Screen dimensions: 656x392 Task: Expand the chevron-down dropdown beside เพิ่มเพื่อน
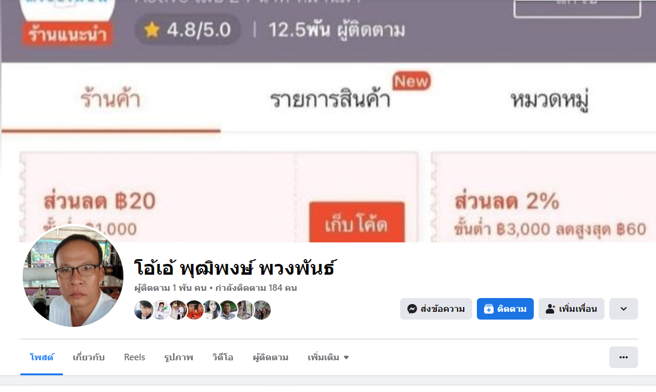coord(624,309)
